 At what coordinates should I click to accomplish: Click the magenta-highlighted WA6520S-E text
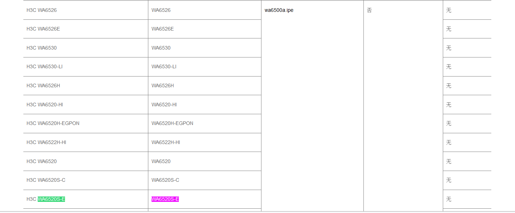[165, 199]
